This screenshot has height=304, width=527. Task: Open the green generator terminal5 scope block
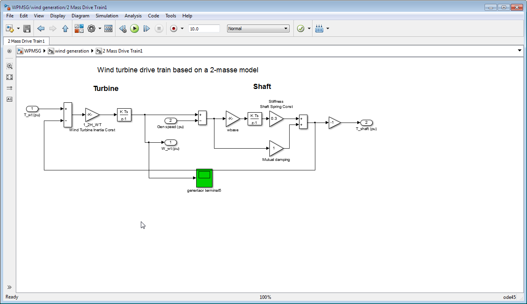point(204,178)
